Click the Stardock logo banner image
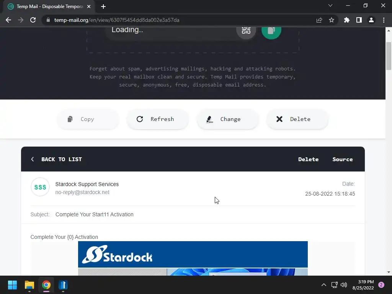This screenshot has width=392, height=294. (193, 255)
